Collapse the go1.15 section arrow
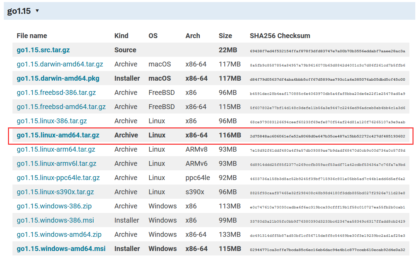The image size is (417, 260). click(37, 11)
